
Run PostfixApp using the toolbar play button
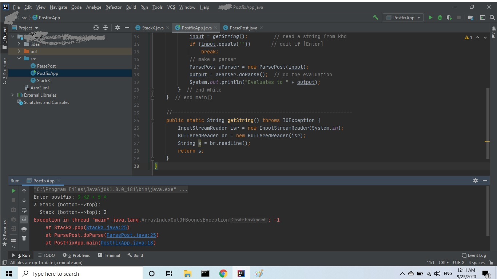point(431,17)
